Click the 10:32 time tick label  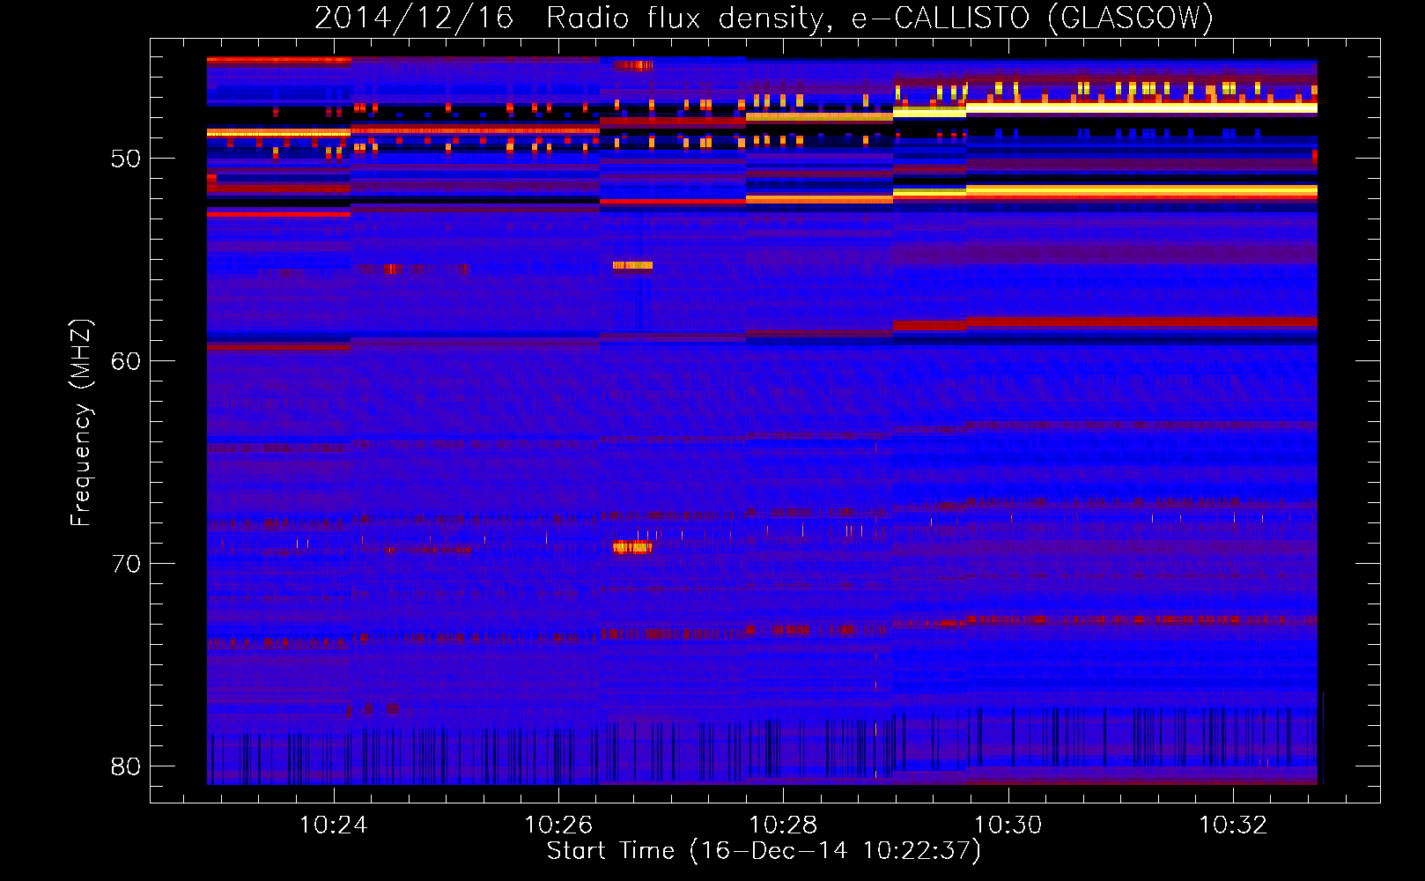pos(1233,825)
